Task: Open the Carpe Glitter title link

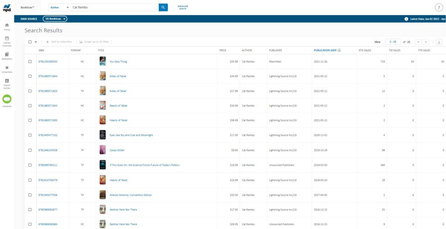Action: (x=117, y=150)
